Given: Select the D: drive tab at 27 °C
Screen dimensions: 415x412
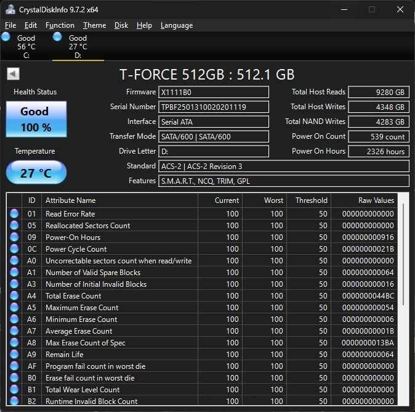Looking at the screenshot, I should 78,46.
